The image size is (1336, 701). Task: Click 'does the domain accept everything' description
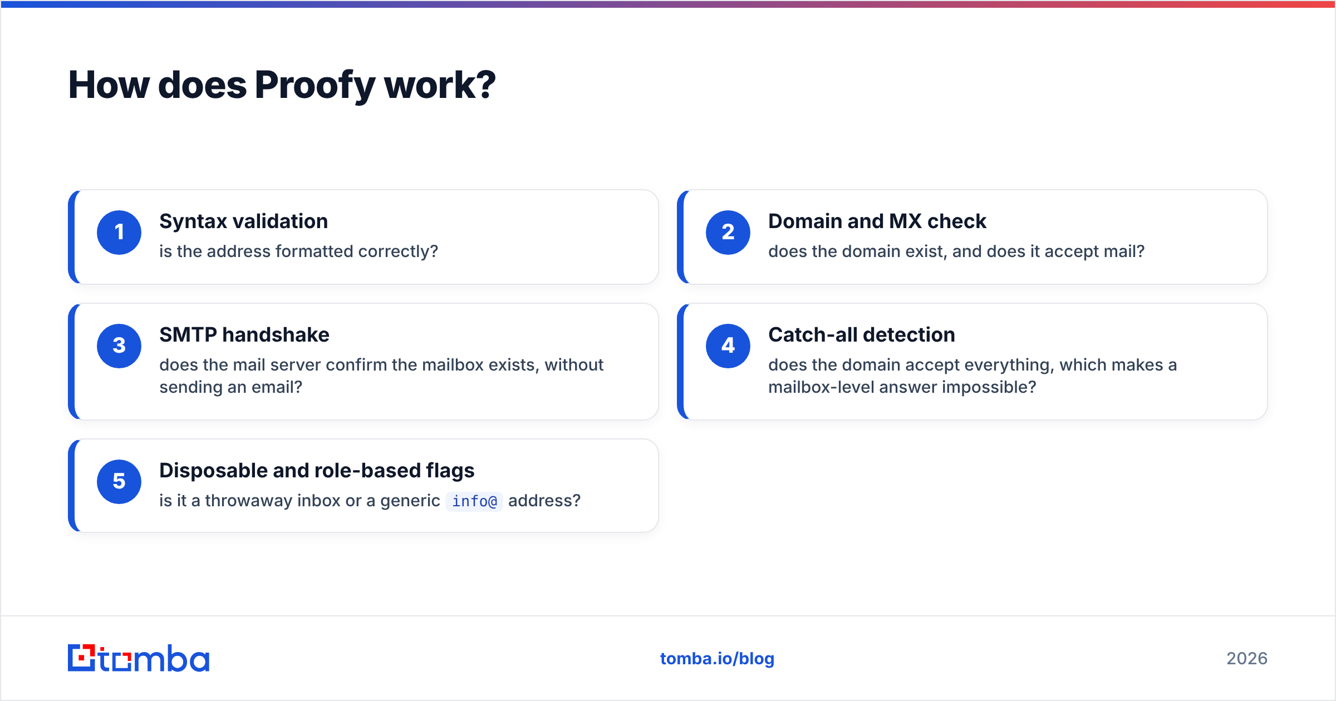pos(972,376)
